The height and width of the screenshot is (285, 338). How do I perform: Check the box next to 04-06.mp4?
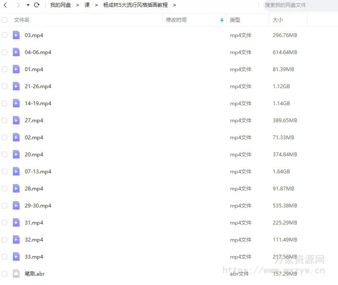(5, 52)
